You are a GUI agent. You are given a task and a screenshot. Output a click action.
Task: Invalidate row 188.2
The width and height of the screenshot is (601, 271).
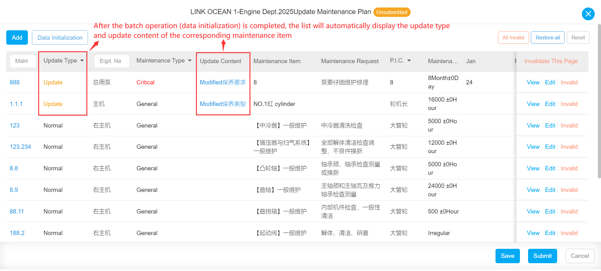tap(569, 233)
